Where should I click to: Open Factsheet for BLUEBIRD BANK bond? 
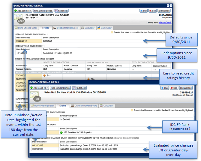(x=62, y=11)
